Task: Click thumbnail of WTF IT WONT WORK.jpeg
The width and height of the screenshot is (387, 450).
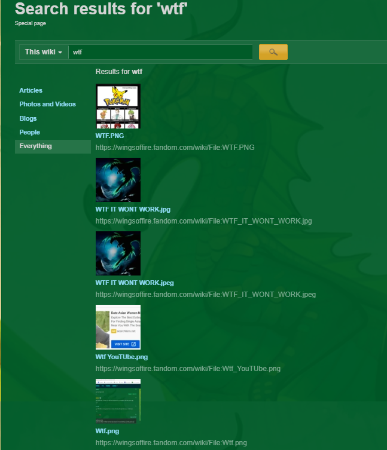Action: 118,253
